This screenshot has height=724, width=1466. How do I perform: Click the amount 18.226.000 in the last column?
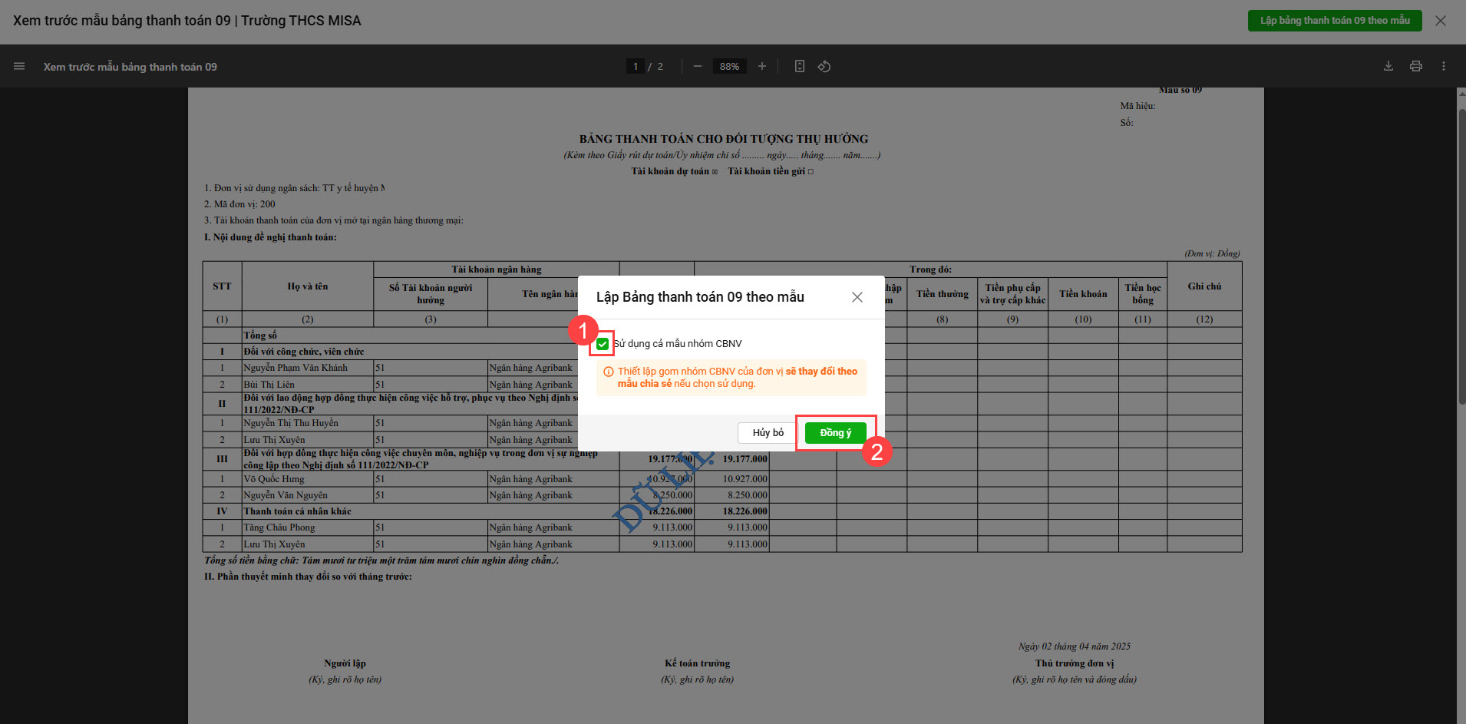(x=745, y=511)
